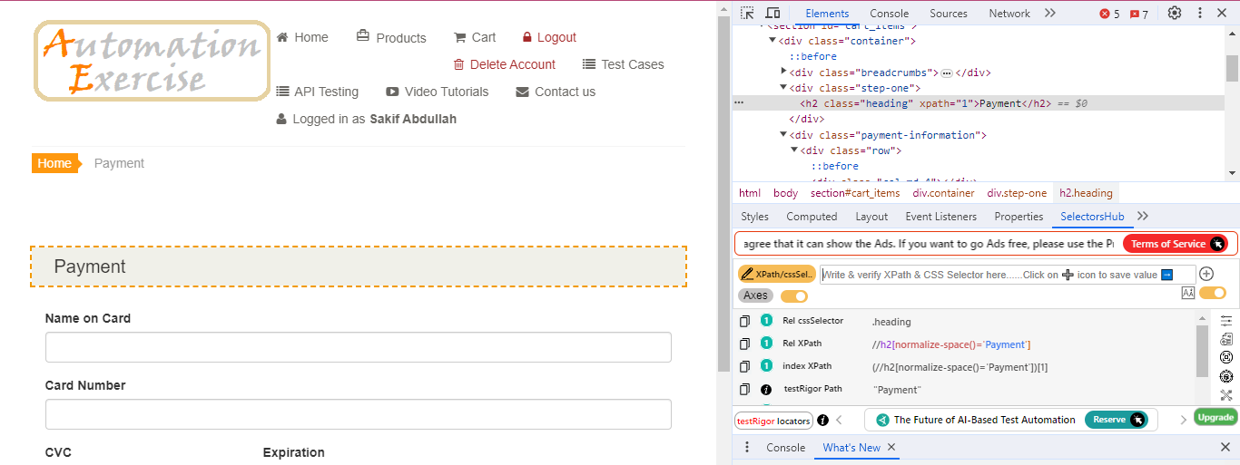Click the pencil XPath/cssSel.. editor button

(777, 274)
